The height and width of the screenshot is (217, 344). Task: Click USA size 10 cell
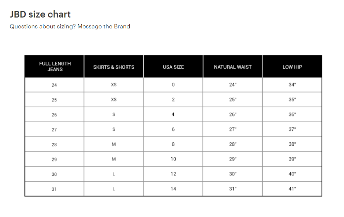point(173,159)
